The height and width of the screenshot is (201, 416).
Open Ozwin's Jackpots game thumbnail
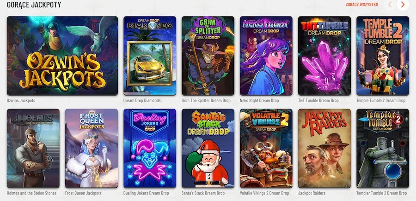[x=62, y=56]
